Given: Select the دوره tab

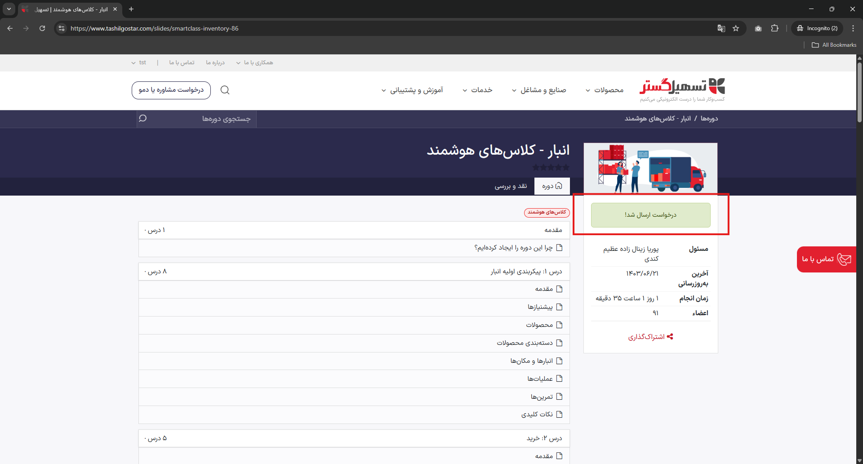Looking at the screenshot, I should point(552,186).
